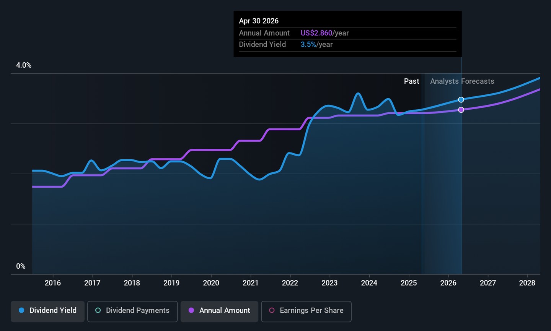
Task: Toggle the Dividend Yield series off
Action: tap(48, 311)
